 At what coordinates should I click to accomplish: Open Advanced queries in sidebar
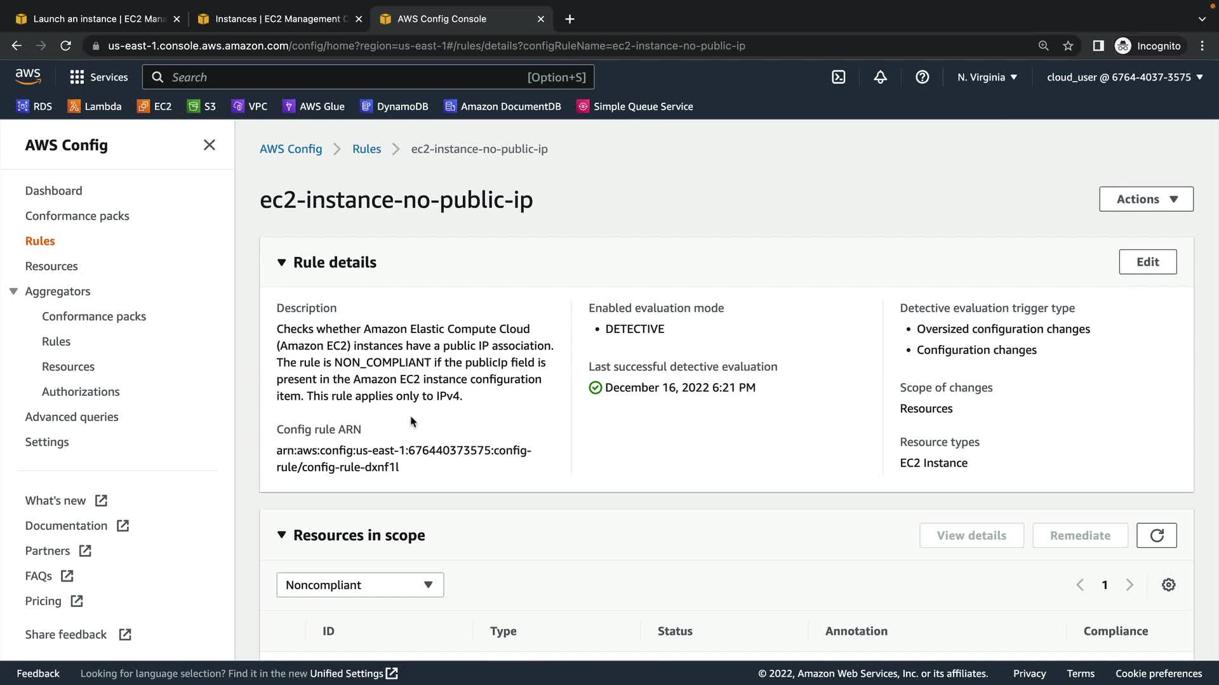click(x=72, y=417)
